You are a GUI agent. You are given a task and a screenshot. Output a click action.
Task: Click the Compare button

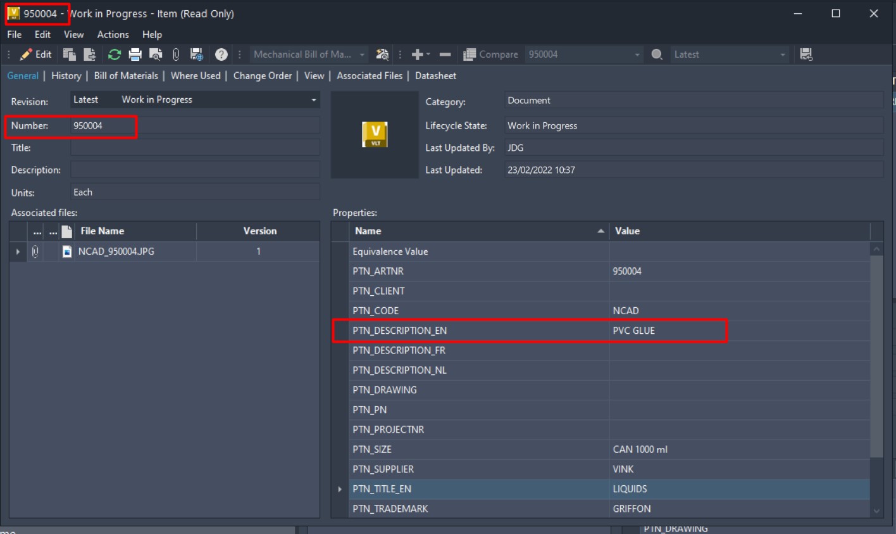491,54
